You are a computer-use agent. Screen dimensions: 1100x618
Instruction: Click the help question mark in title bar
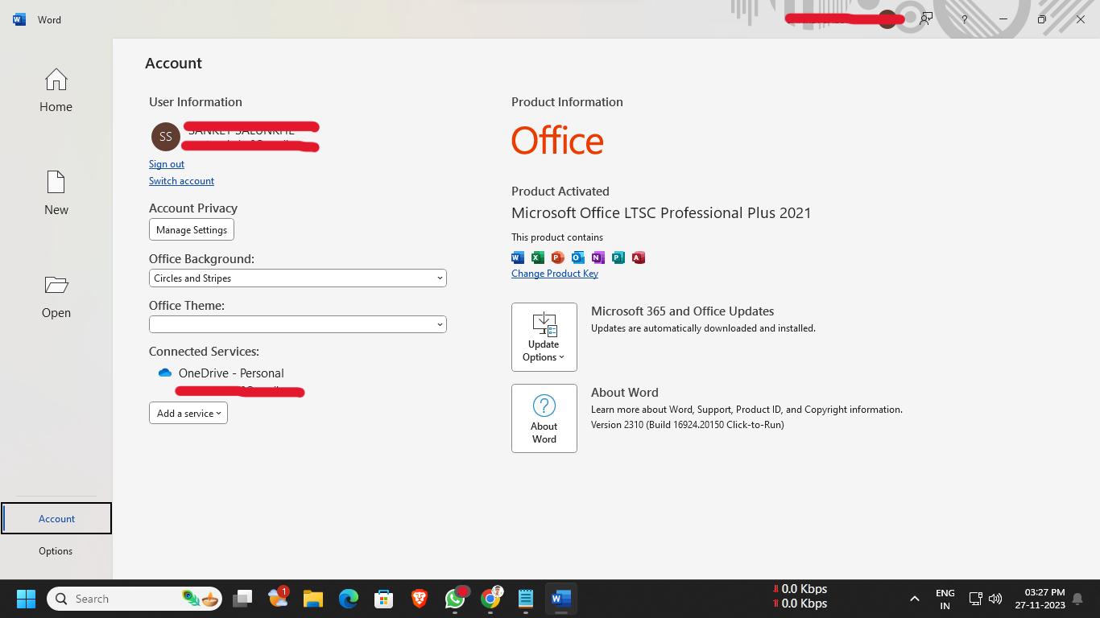[964, 19]
